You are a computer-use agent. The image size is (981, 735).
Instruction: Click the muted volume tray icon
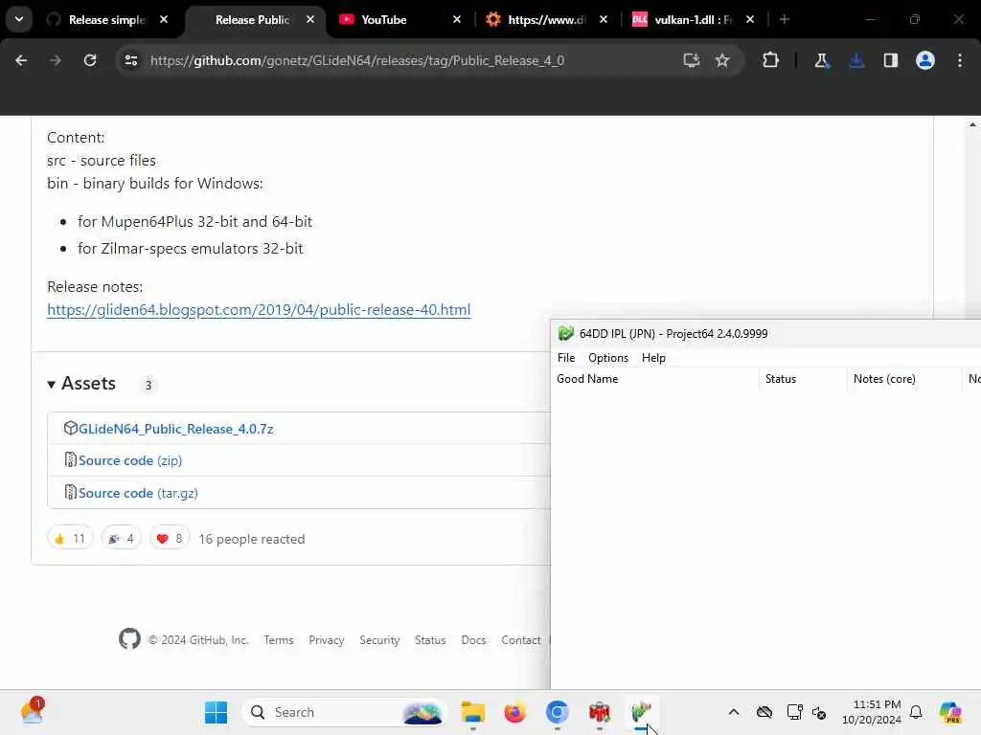819,712
